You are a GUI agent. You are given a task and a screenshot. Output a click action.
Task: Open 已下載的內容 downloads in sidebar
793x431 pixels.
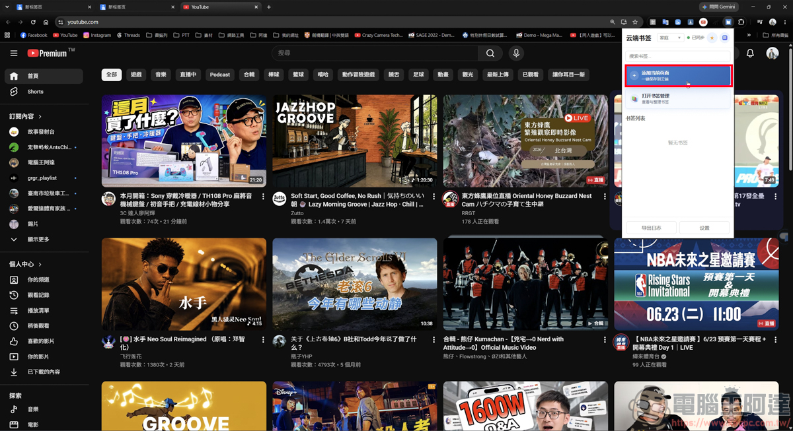point(44,372)
